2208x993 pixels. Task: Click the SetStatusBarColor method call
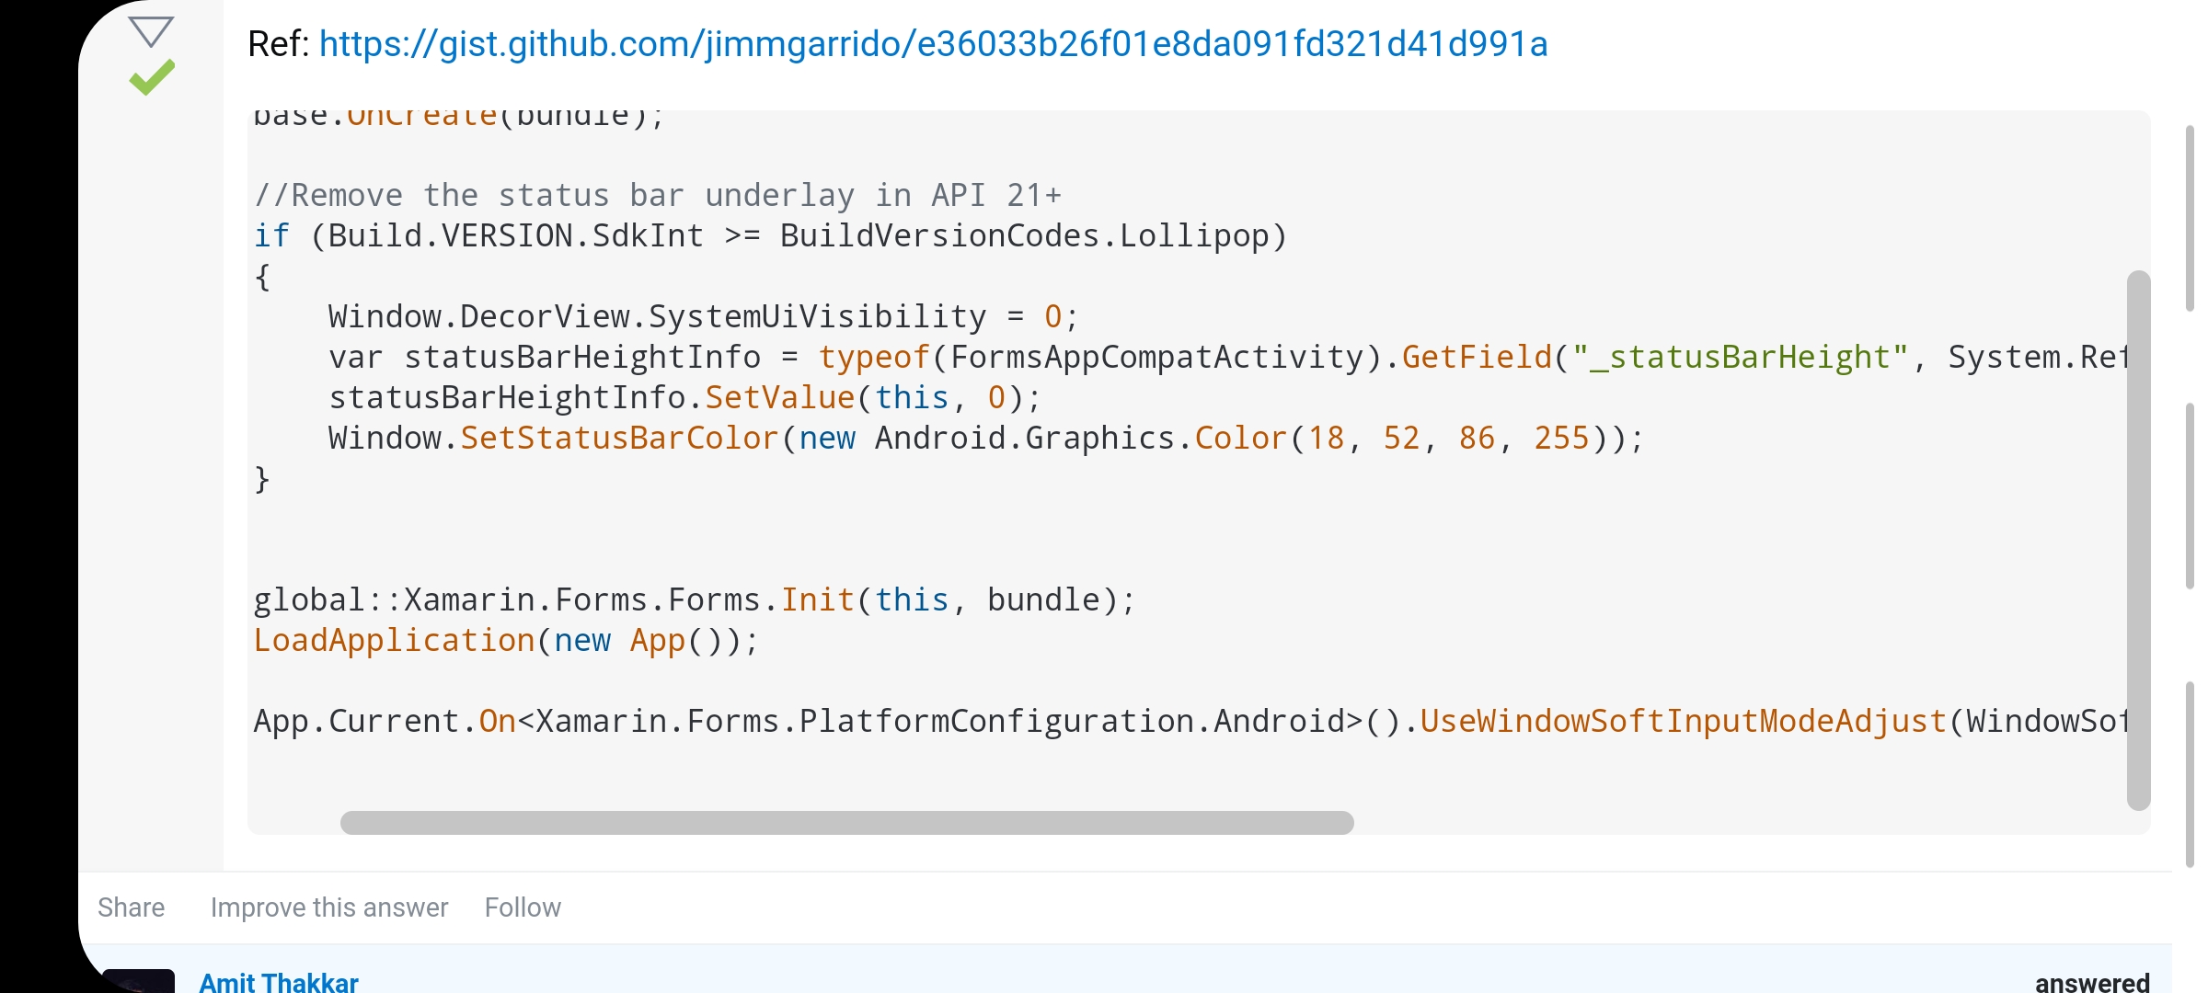coord(619,439)
